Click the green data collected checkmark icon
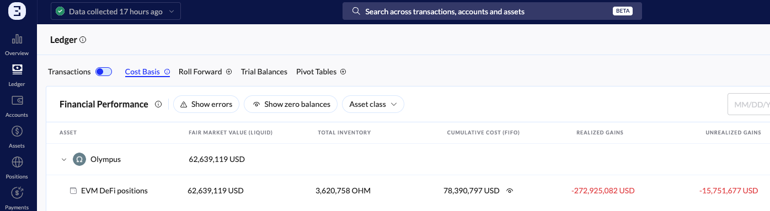The image size is (770, 211). pos(60,11)
